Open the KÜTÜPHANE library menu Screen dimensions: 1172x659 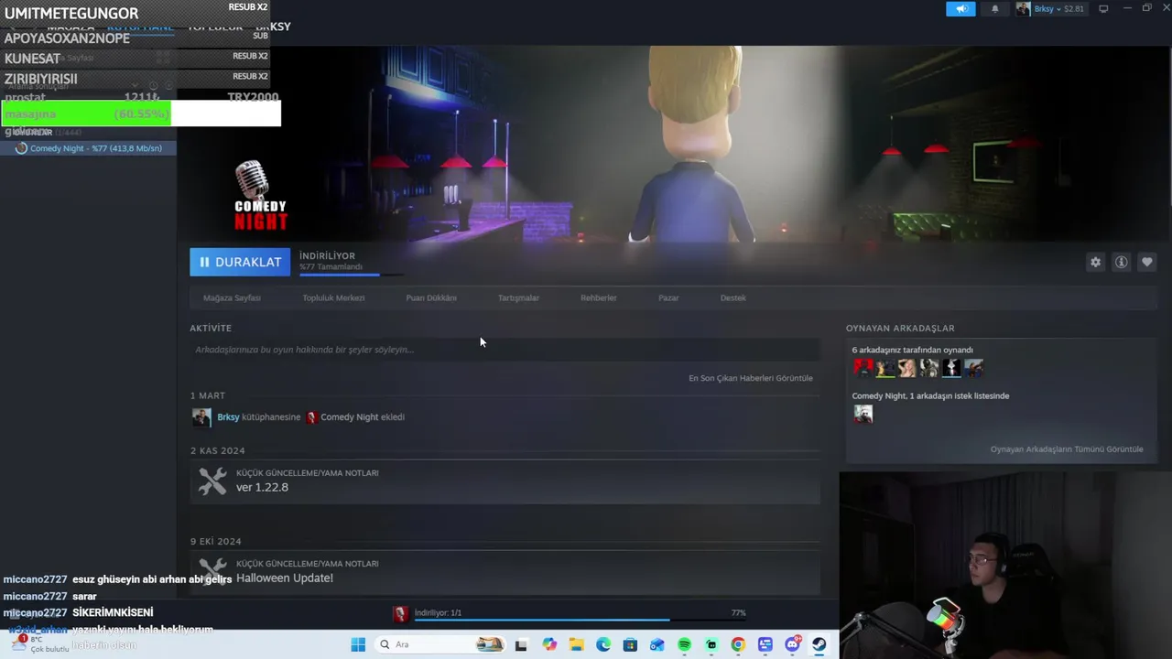pos(140,27)
